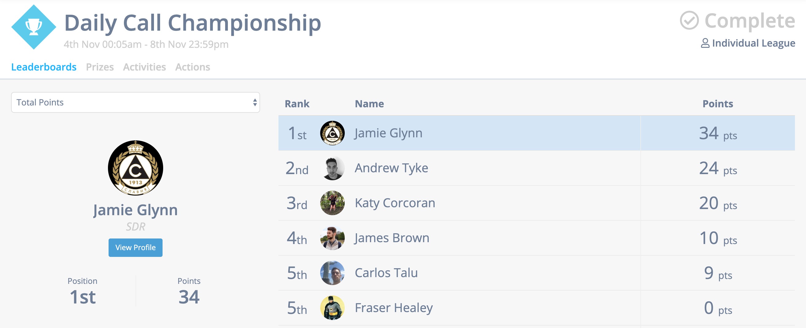Click James Brown's profile photo
The image size is (806, 328).
[x=332, y=238]
